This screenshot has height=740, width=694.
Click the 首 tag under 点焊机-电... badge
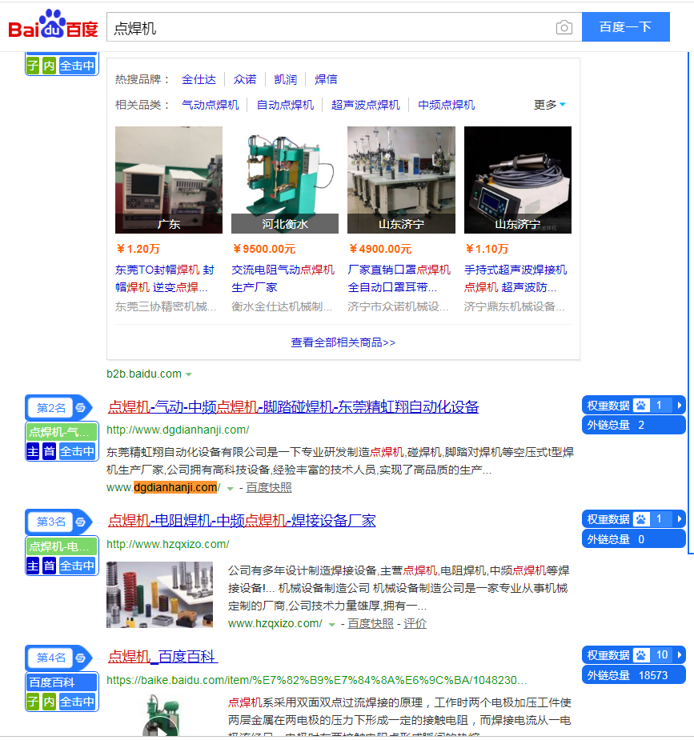49,566
